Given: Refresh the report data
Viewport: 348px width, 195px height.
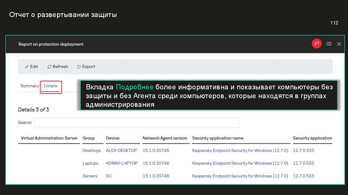Looking at the screenshot, I should pyautogui.click(x=58, y=67).
